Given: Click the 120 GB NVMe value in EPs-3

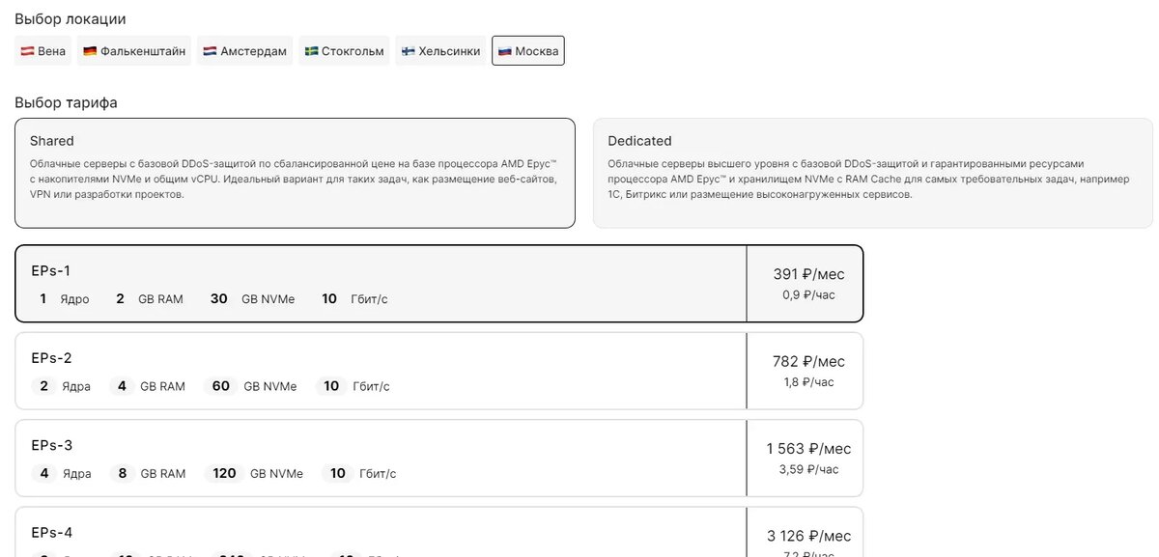Looking at the screenshot, I should pos(255,473).
